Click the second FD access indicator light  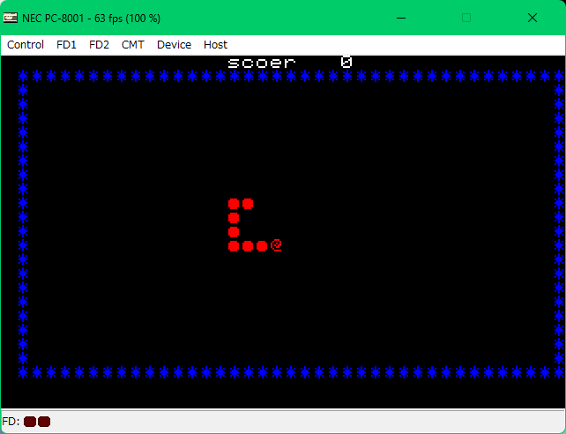coord(44,422)
